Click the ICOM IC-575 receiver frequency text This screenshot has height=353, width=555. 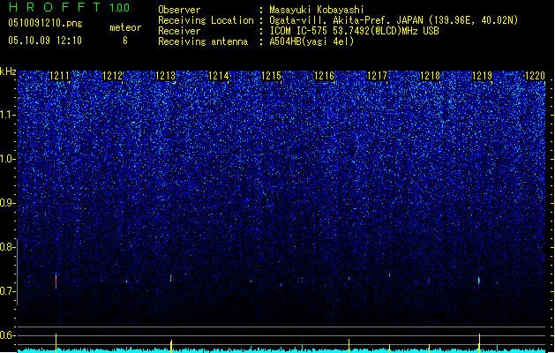click(x=354, y=31)
